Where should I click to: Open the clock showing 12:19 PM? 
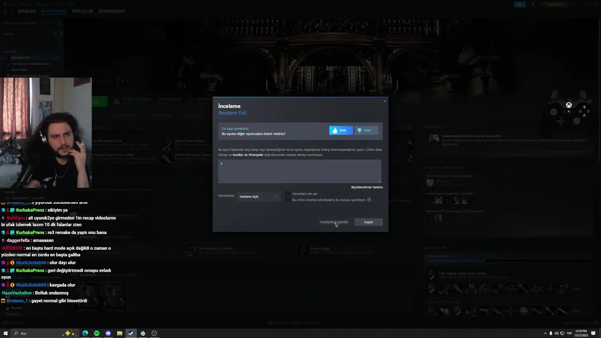[581, 333]
